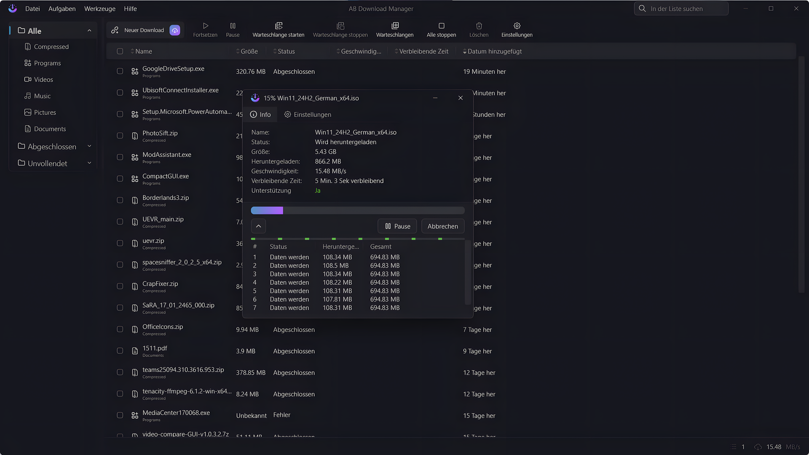Sort list by Name column
809x455 pixels.
(141, 51)
